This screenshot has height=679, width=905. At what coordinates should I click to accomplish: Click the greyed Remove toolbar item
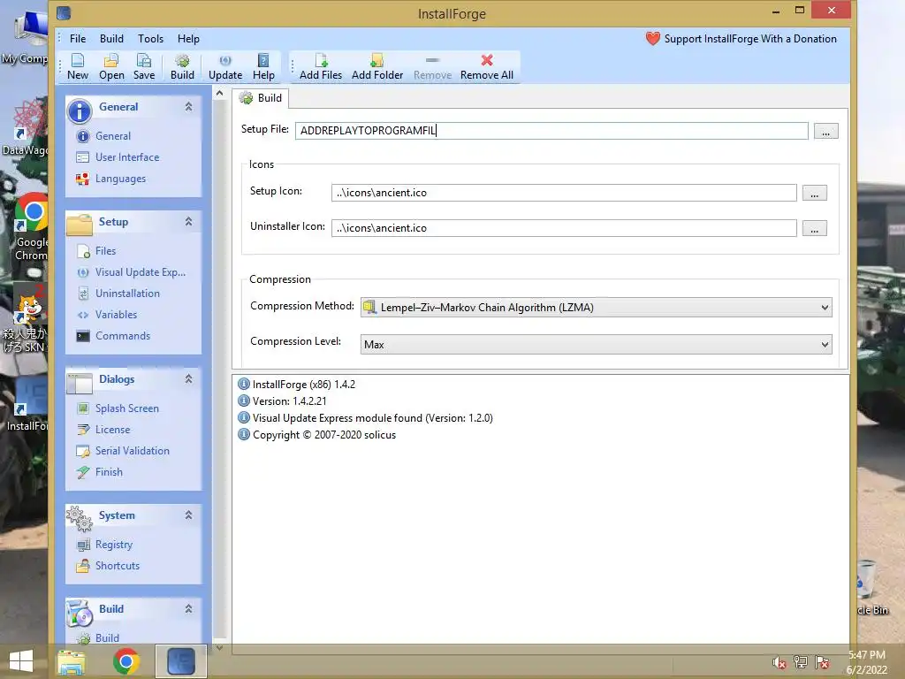click(x=432, y=66)
